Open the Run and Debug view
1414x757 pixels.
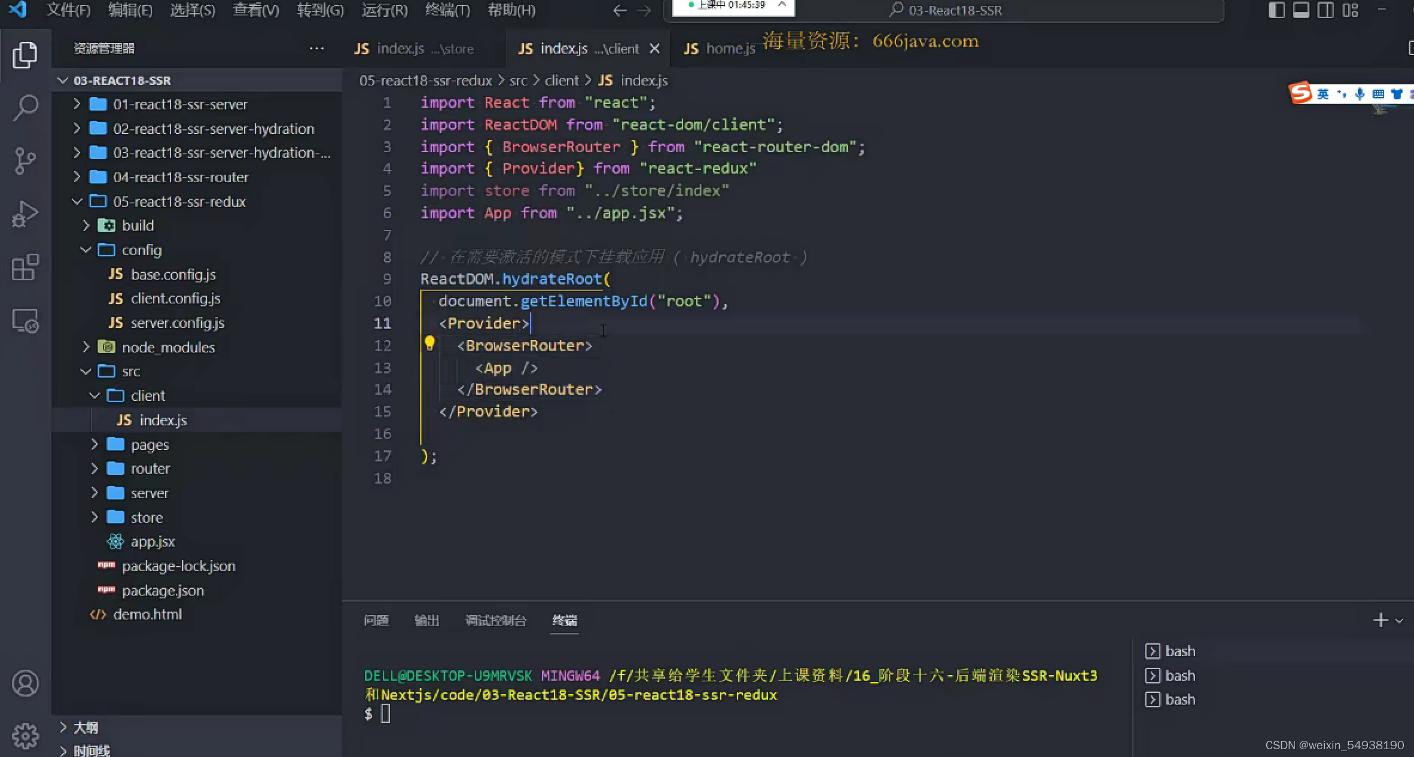[25, 214]
